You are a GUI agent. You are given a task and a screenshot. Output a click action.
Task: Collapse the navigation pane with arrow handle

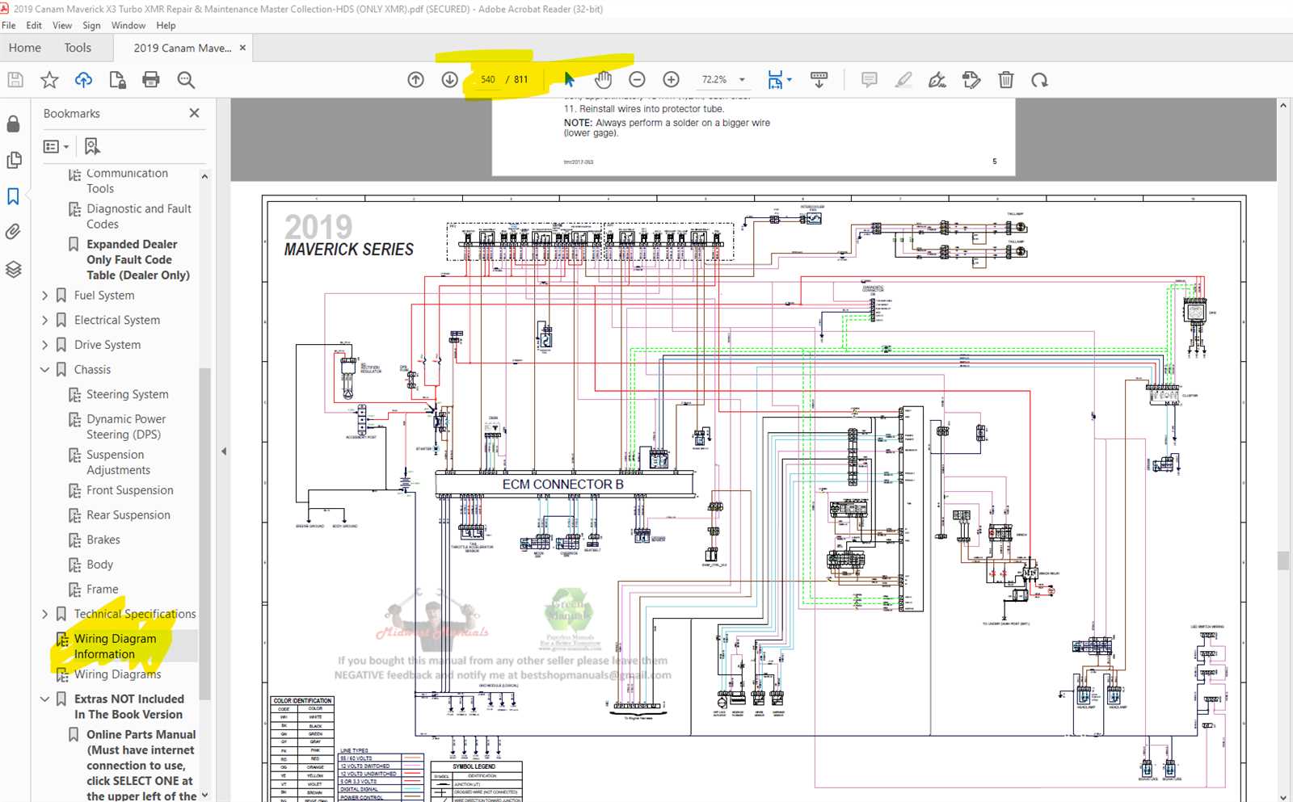(224, 451)
